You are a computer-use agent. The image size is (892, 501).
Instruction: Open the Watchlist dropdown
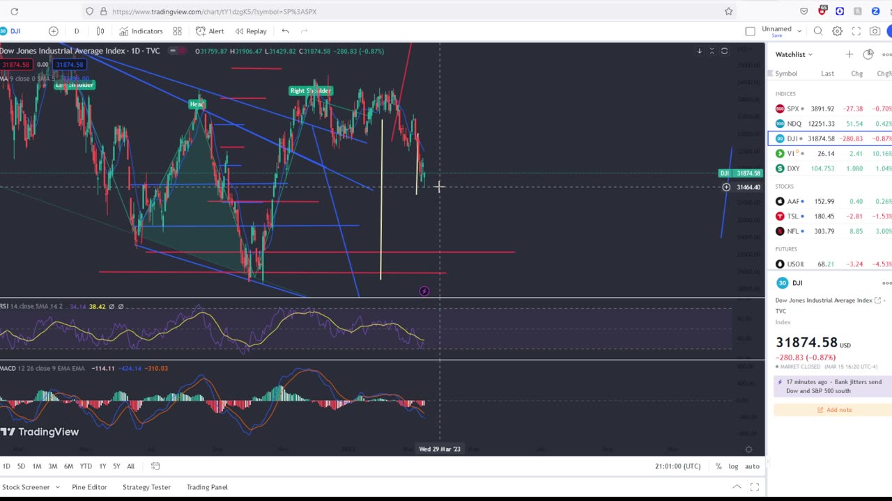tap(794, 54)
